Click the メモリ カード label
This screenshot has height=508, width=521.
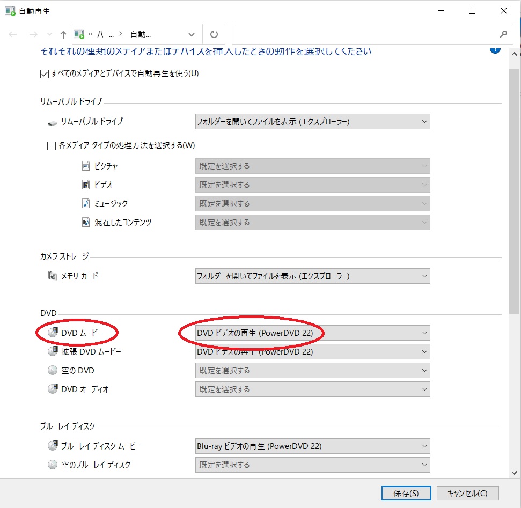79,276
